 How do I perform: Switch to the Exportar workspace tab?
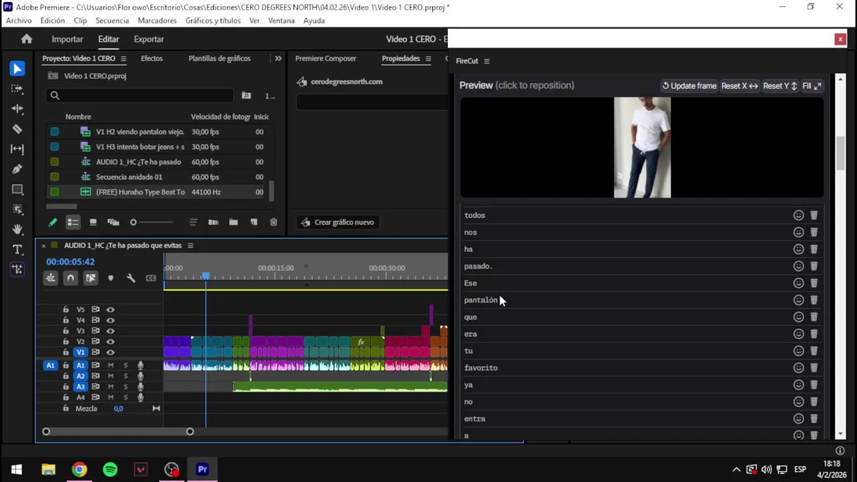tap(149, 39)
